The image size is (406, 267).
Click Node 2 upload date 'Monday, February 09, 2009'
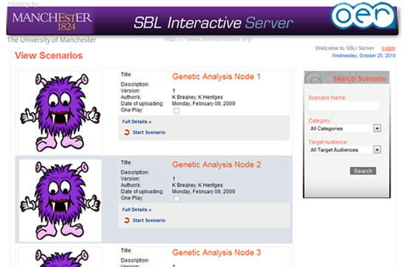pos(204,192)
